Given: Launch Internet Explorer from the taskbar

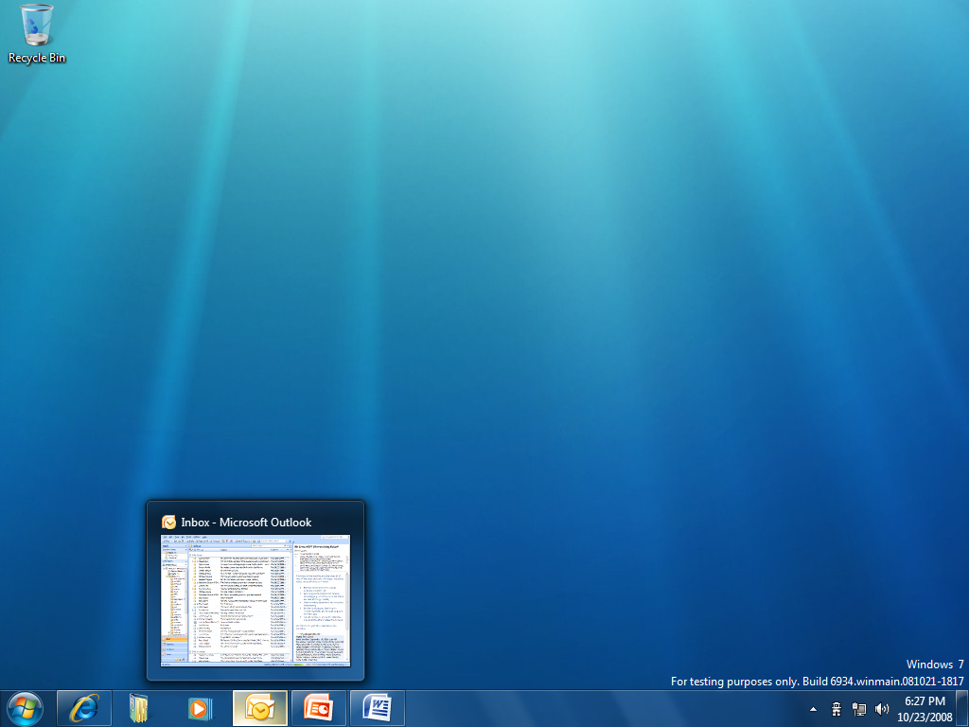Looking at the screenshot, I should 84,707.
